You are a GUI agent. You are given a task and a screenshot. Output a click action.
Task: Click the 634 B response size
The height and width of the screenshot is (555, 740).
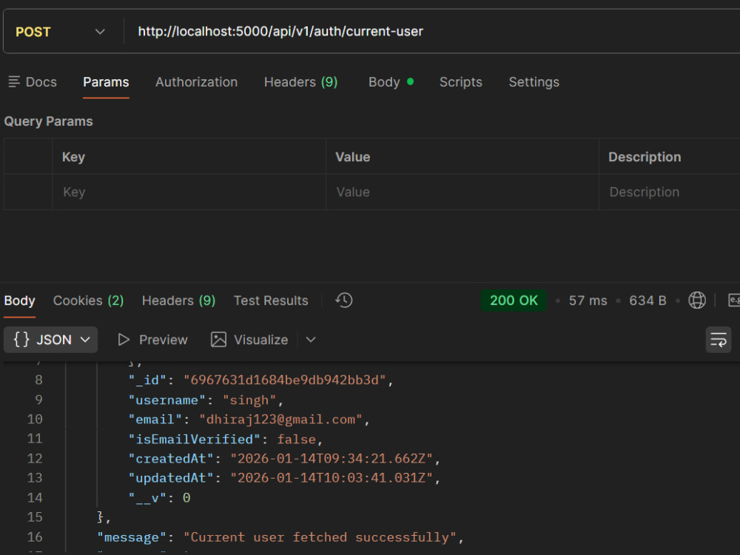pos(647,300)
